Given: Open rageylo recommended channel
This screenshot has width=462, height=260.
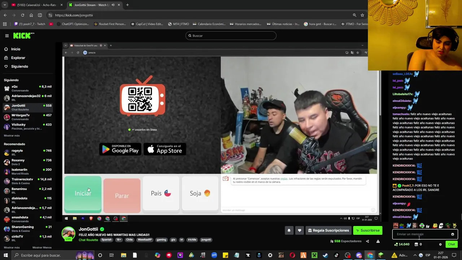Looking at the screenshot, I should coord(28,152).
